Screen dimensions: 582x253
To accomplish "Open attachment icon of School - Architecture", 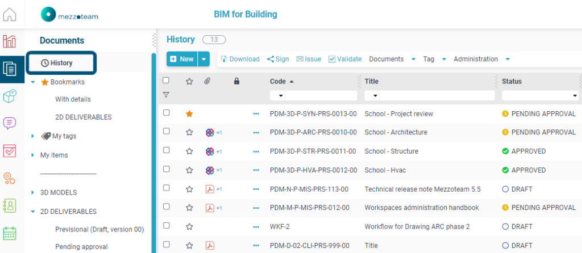I will click(x=210, y=132).
